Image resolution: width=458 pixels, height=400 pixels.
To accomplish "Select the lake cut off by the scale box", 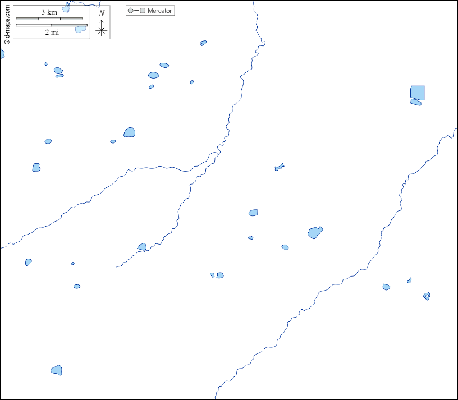I will pyautogui.click(x=80, y=29).
